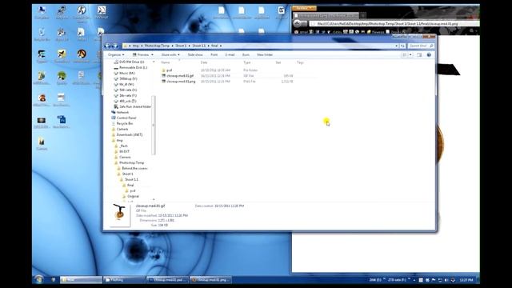Create a New folder from toolbar
The image size is (512, 288).
click(265, 55)
